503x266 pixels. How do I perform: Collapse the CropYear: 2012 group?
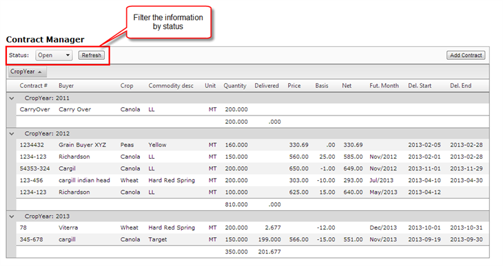pyautogui.click(x=12, y=134)
